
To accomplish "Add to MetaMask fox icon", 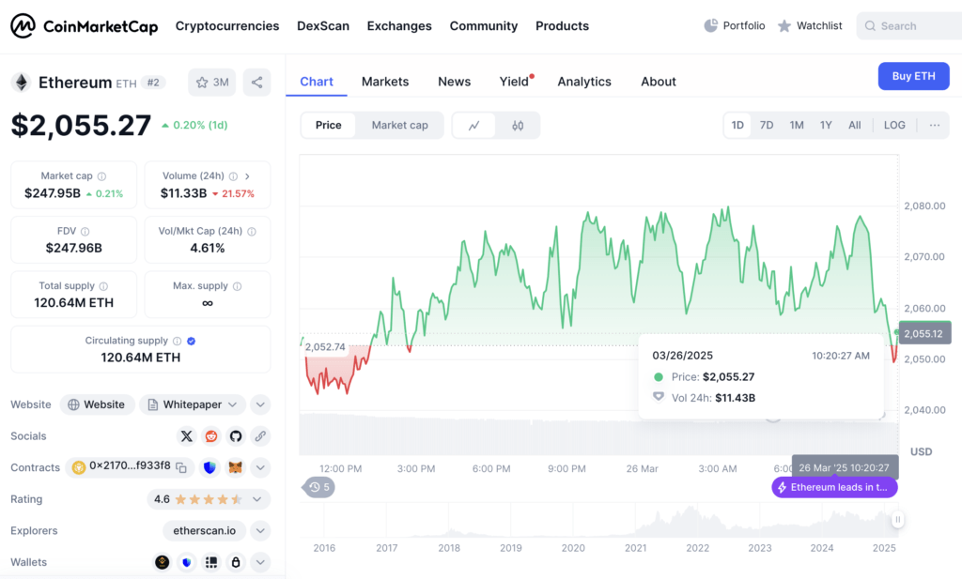I will (236, 467).
